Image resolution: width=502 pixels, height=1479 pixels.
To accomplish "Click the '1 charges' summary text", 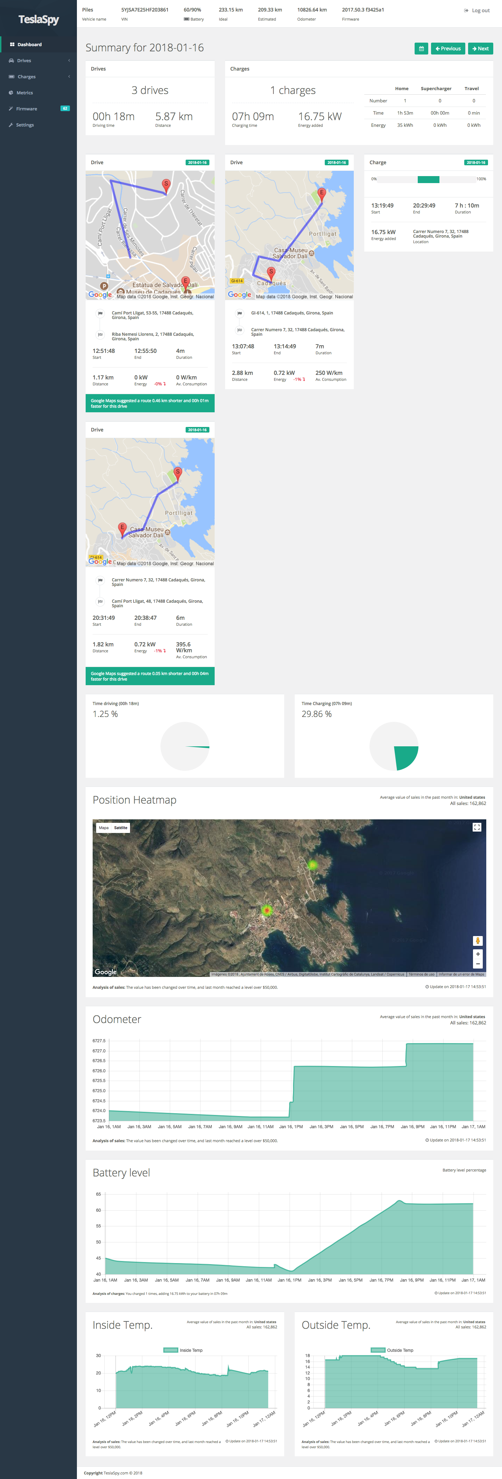I will click(293, 90).
